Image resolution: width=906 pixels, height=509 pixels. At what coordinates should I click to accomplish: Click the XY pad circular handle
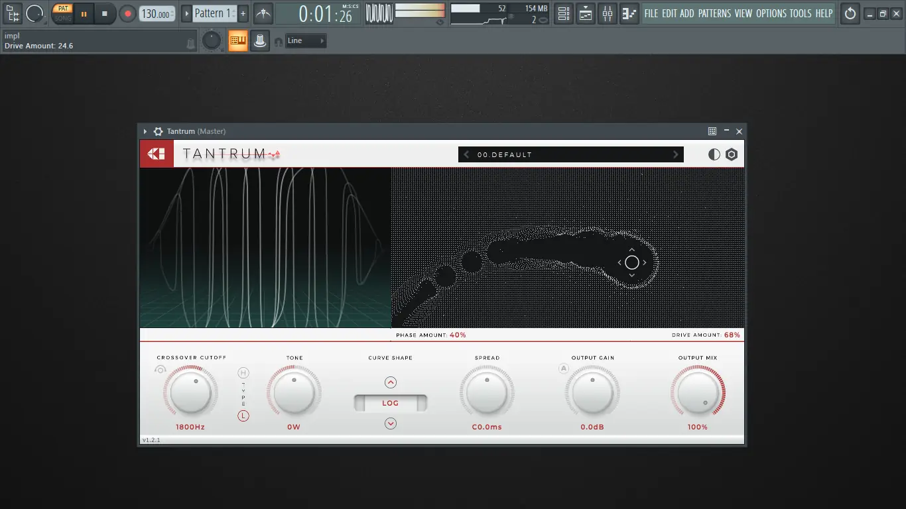(x=632, y=262)
